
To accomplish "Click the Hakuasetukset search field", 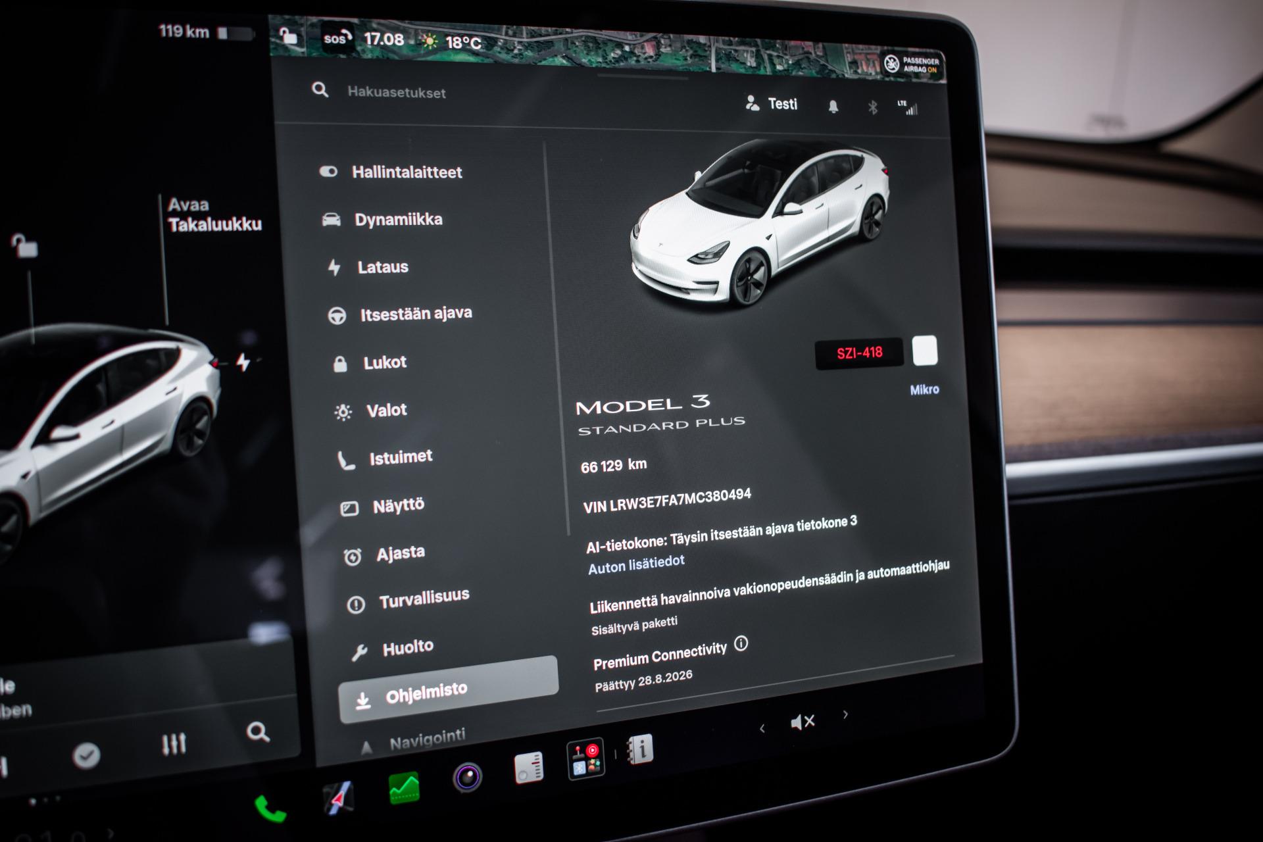I will pyautogui.click(x=396, y=92).
